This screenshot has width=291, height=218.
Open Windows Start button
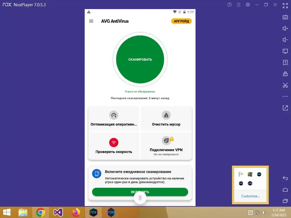(7, 212)
